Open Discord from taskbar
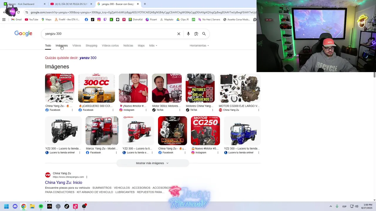Screen dimensions: 376x211 click(15, 206)
